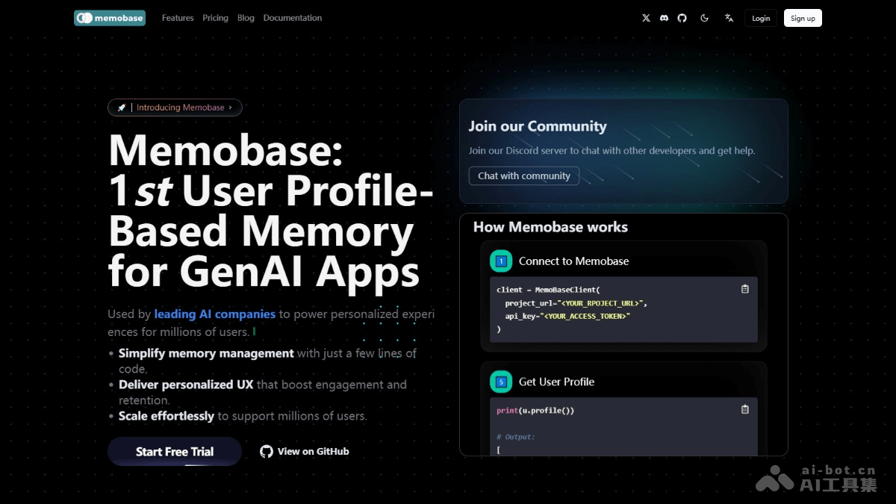Toggle dark mode with the moon icon
Image resolution: width=896 pixels, height=504 pixels.
point(704,18)
